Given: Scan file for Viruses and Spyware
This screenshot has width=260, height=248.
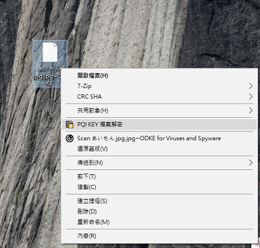Looking at the screenshot, I should click(159, 138).
